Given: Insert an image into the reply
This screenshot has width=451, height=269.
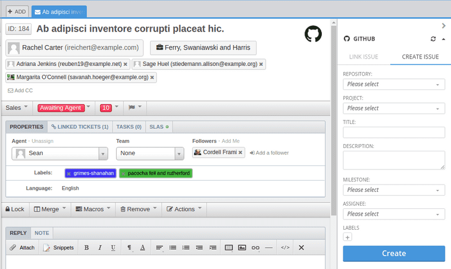Looking at the screenshot, I should (242, 248).
